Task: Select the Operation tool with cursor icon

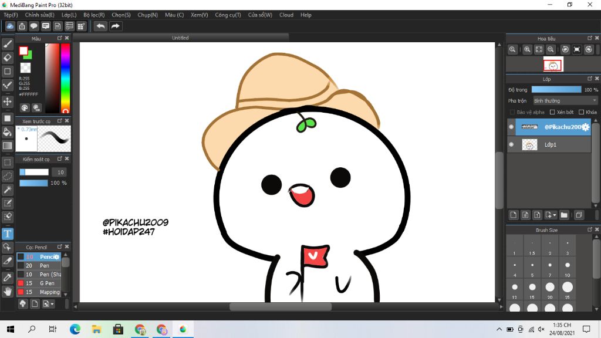Action: tap(7, 247)
